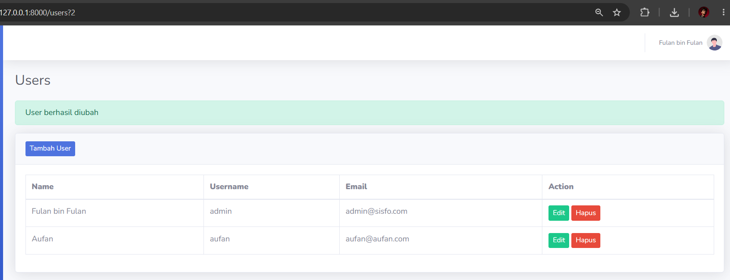730x280 pixels.
Task: Open the Chrome profile avatar
Action: click(704, 12)
